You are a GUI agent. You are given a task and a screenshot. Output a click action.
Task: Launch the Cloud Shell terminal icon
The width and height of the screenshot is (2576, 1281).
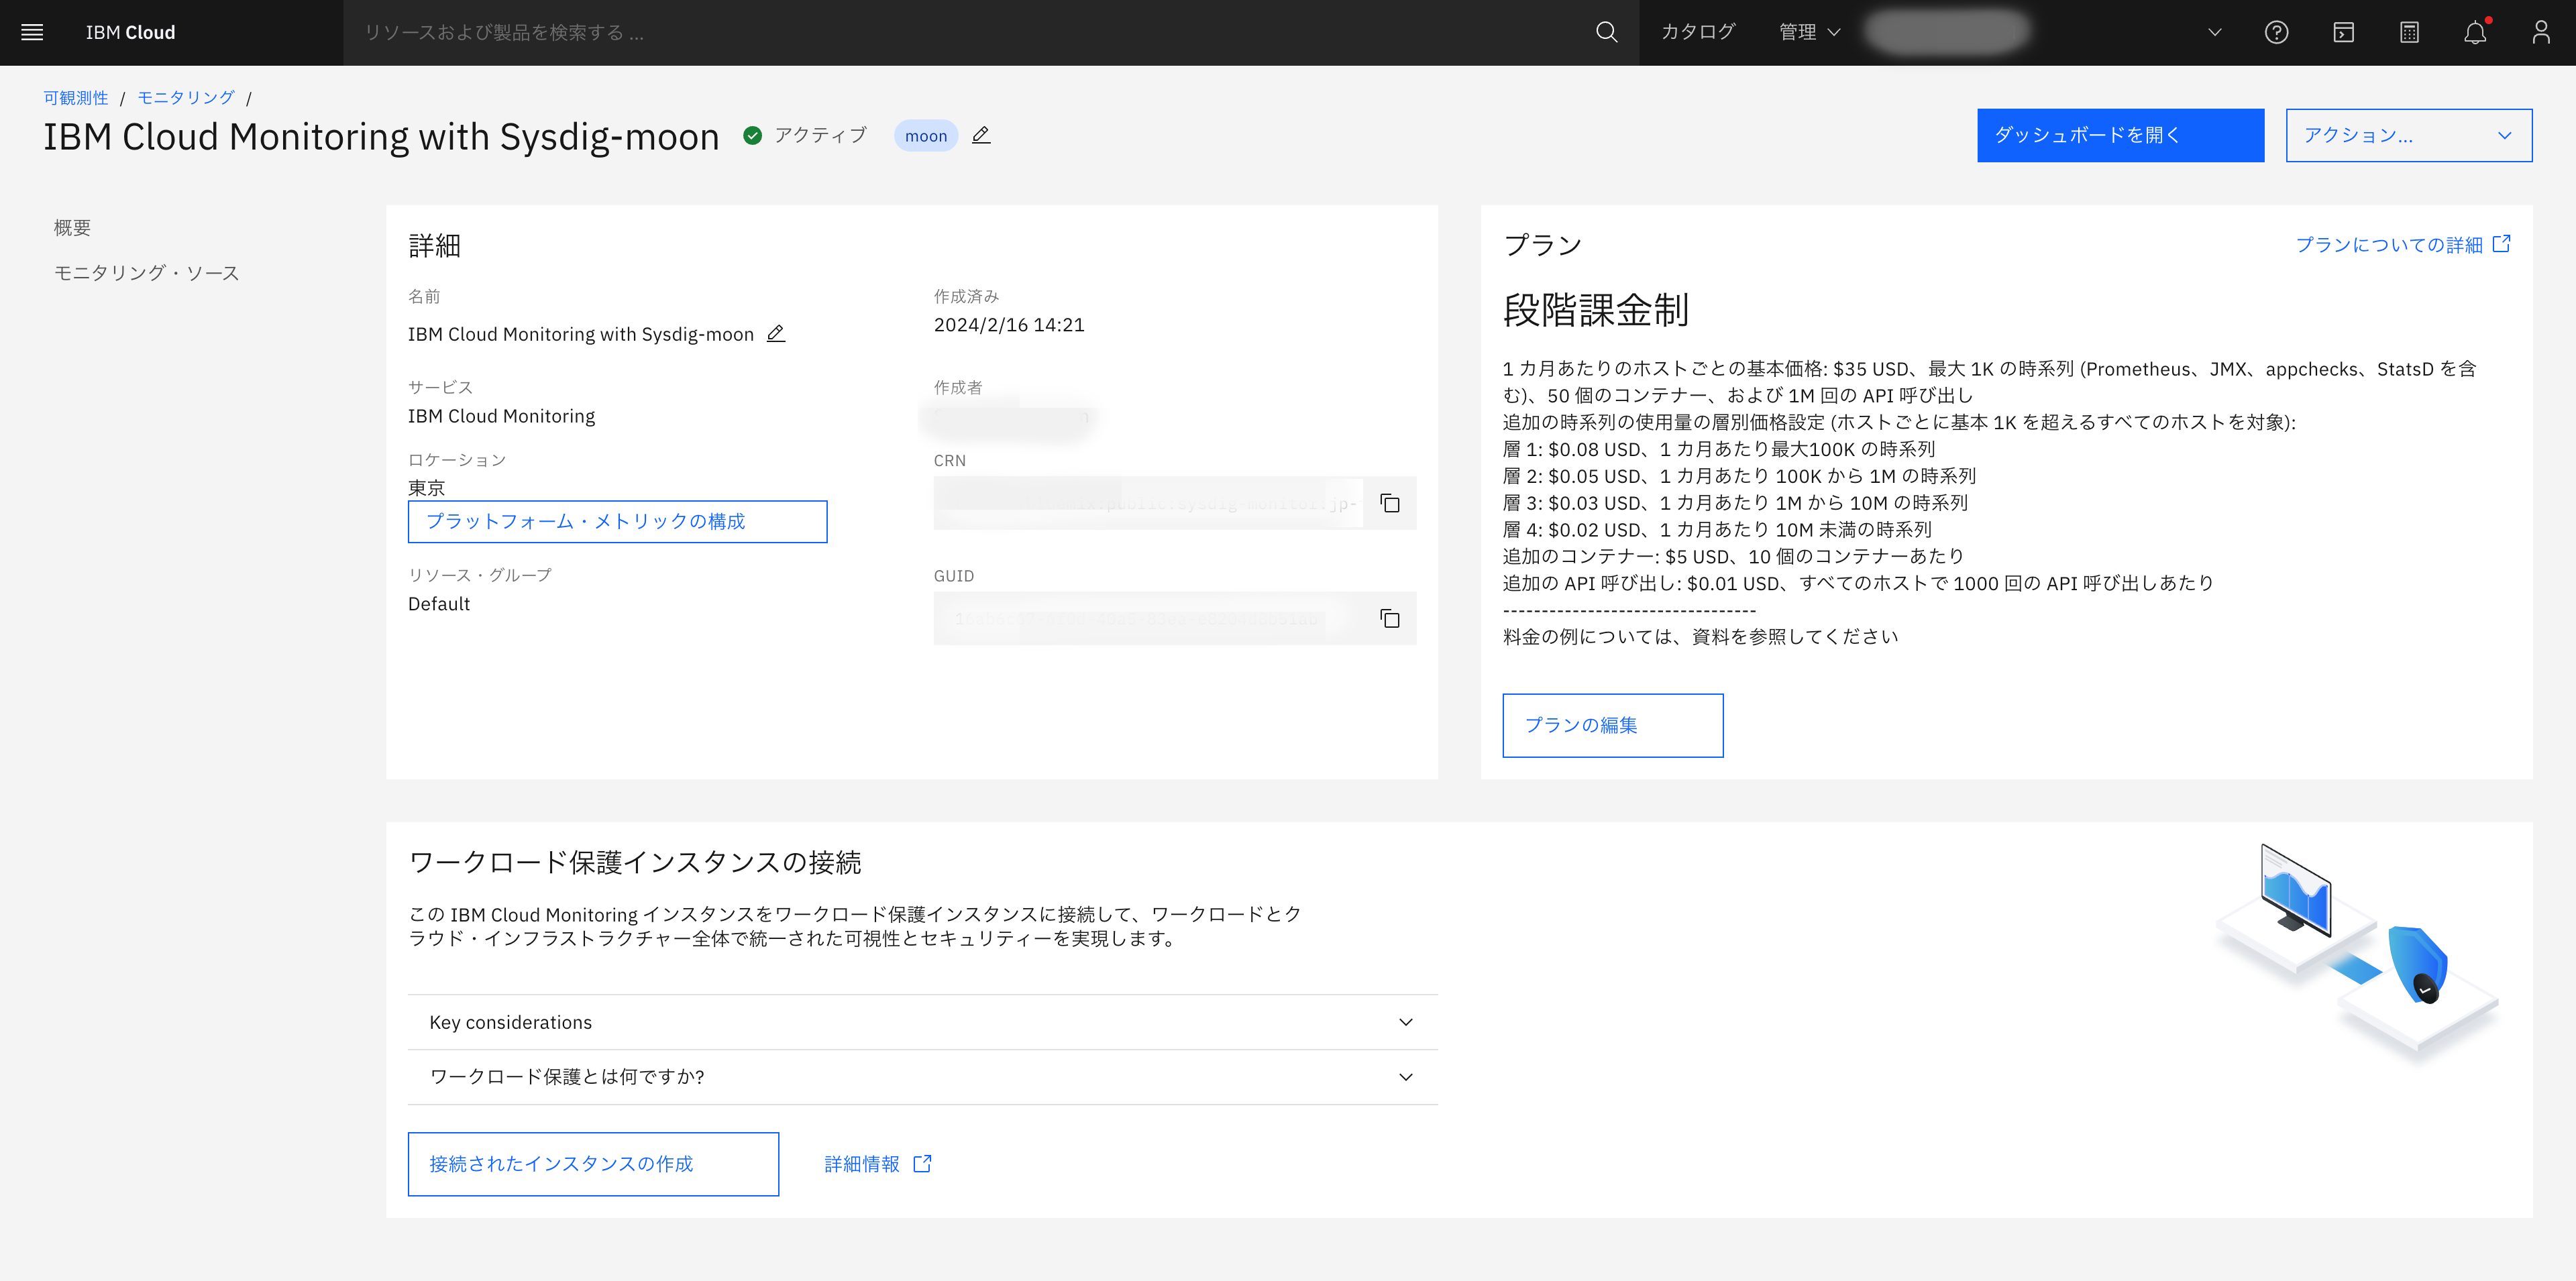click(2343, 32)
